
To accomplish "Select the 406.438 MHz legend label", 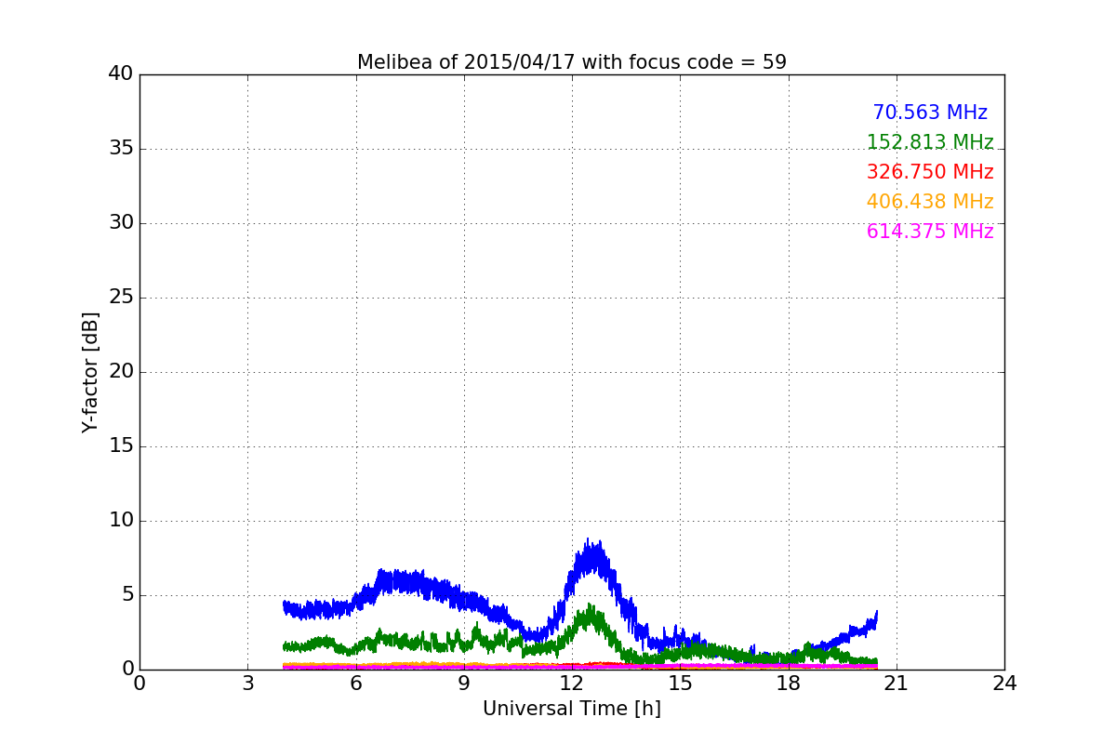I will 930,202.
